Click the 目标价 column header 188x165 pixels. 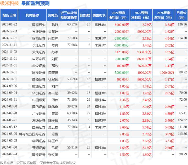[x=181, y=15]
